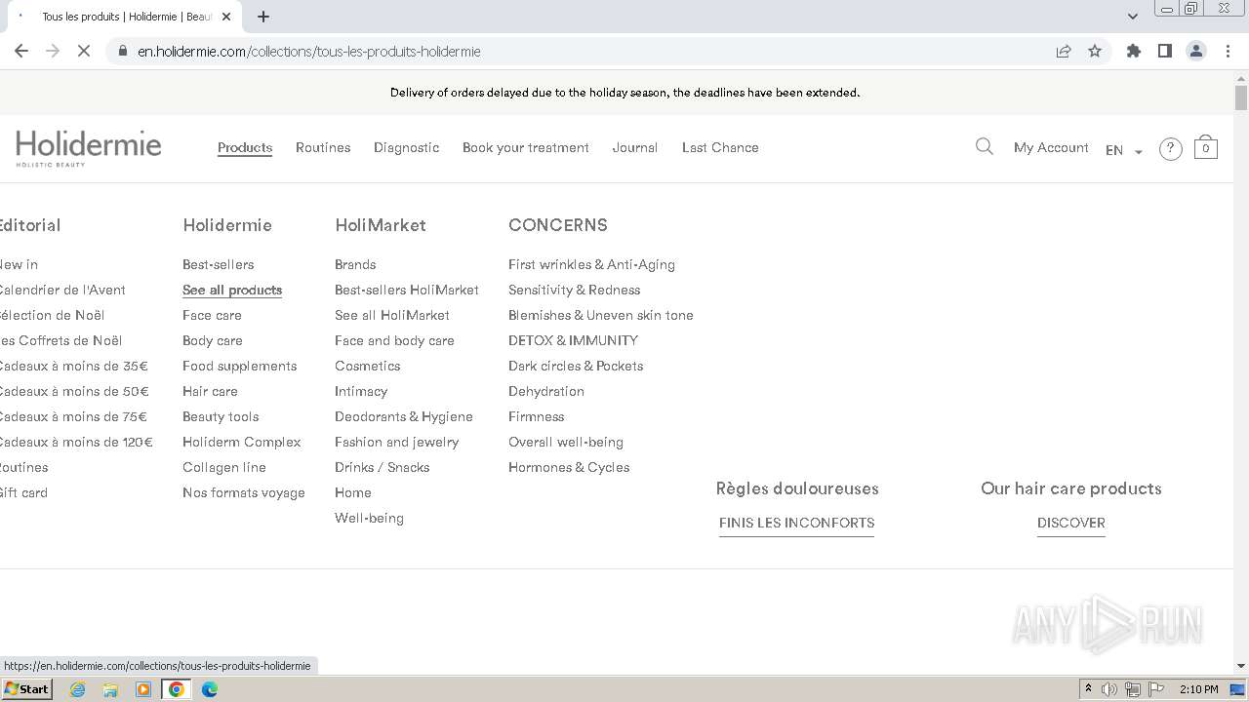Open Food supplements

240,366
